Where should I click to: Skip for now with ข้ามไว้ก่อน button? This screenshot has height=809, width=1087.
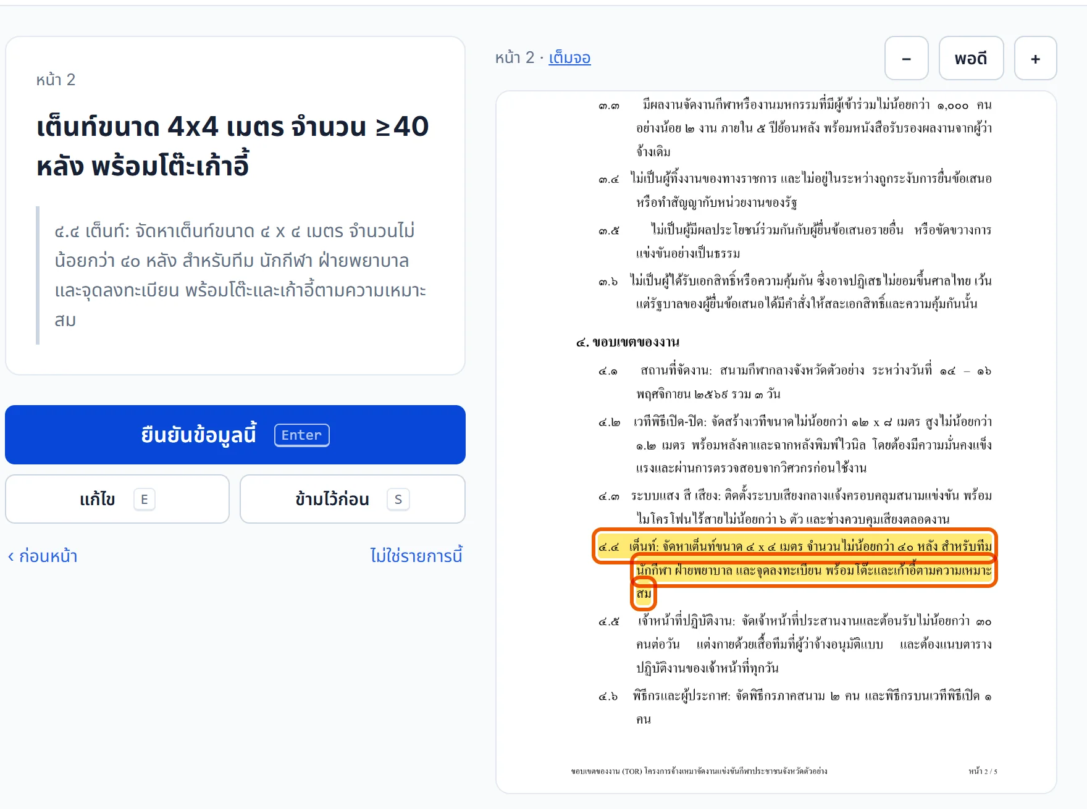pos(353,499)
